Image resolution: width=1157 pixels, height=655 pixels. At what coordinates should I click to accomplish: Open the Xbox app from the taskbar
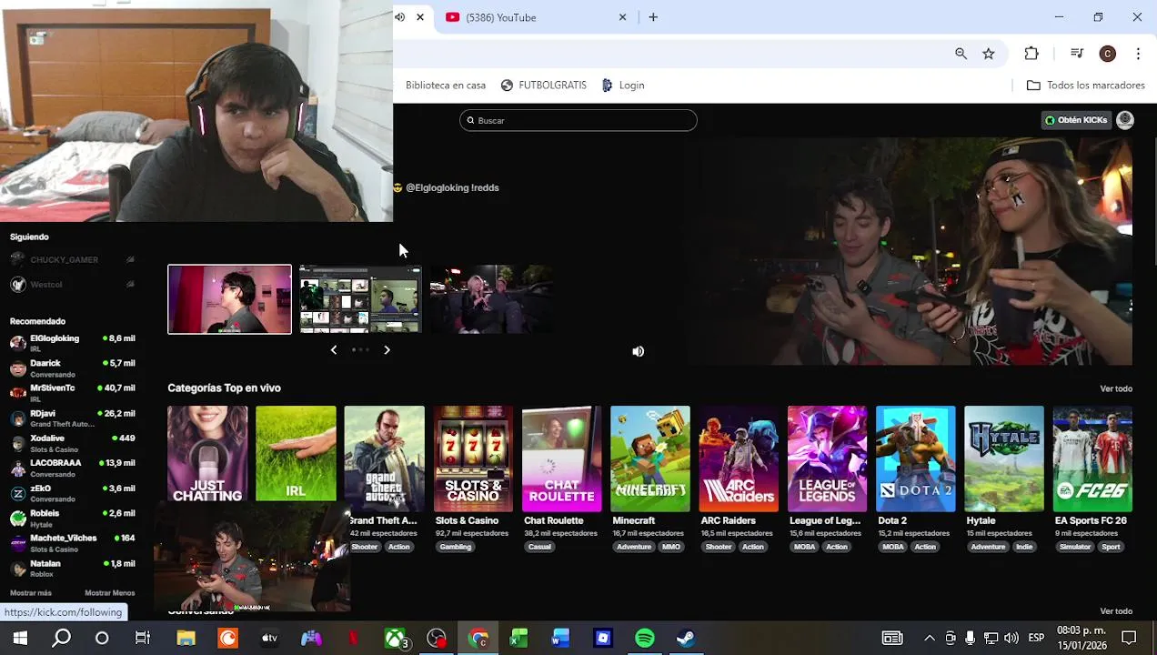pos(395,639)
